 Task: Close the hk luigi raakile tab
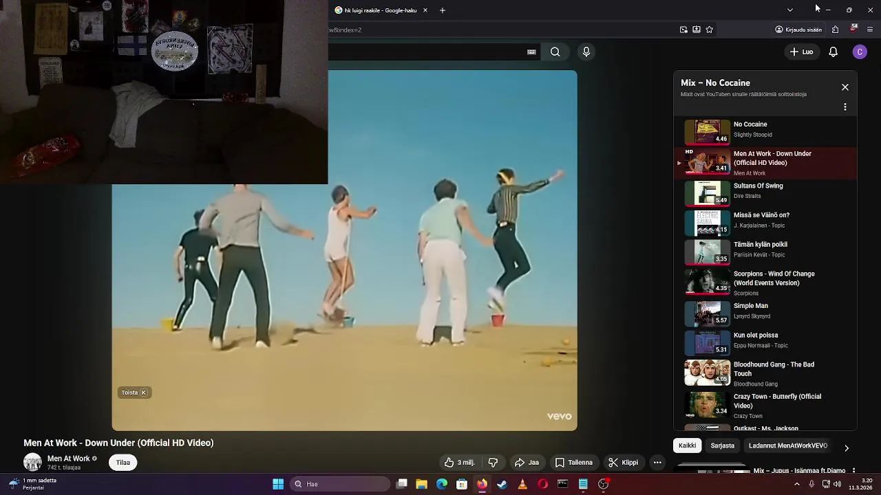point(425,10)
